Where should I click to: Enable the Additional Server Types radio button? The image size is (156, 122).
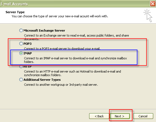pyautogui.click(x=21, y=80)
